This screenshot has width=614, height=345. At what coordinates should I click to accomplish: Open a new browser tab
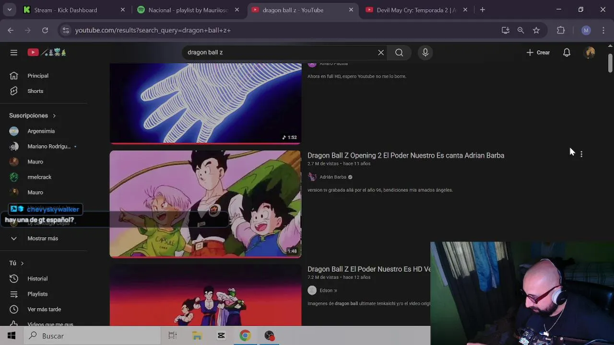(483, 10)
